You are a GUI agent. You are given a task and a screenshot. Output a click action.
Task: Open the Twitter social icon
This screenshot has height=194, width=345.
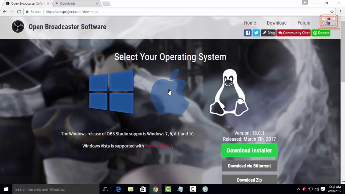[x=256, y=33]
